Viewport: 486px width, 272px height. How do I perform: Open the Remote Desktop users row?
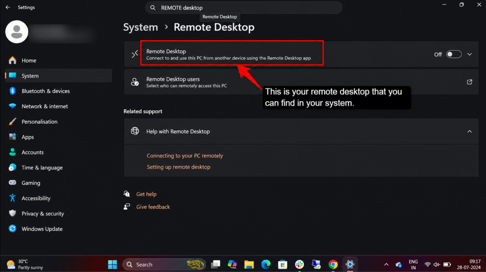(x=301, y=82)
